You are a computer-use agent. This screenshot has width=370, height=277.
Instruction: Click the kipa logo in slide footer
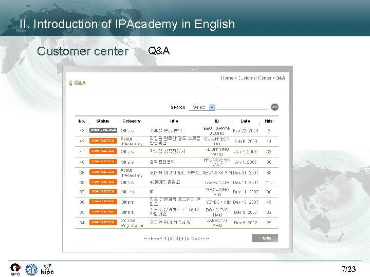coord(47,269)
